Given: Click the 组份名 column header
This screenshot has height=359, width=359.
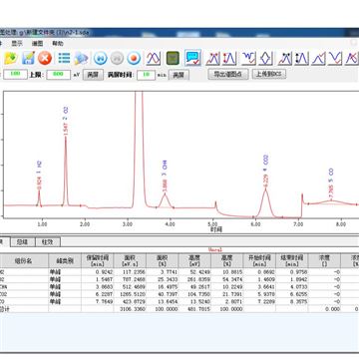Looking at the screenshot, I should tap(24, 261).
